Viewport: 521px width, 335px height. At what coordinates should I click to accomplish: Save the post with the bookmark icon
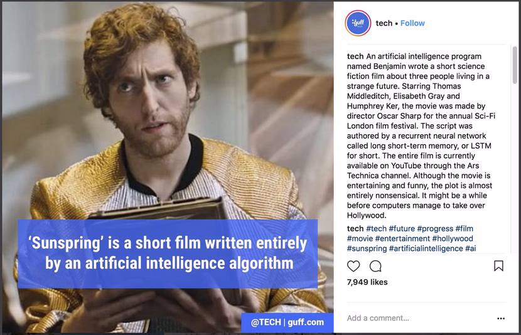[498, 265]
